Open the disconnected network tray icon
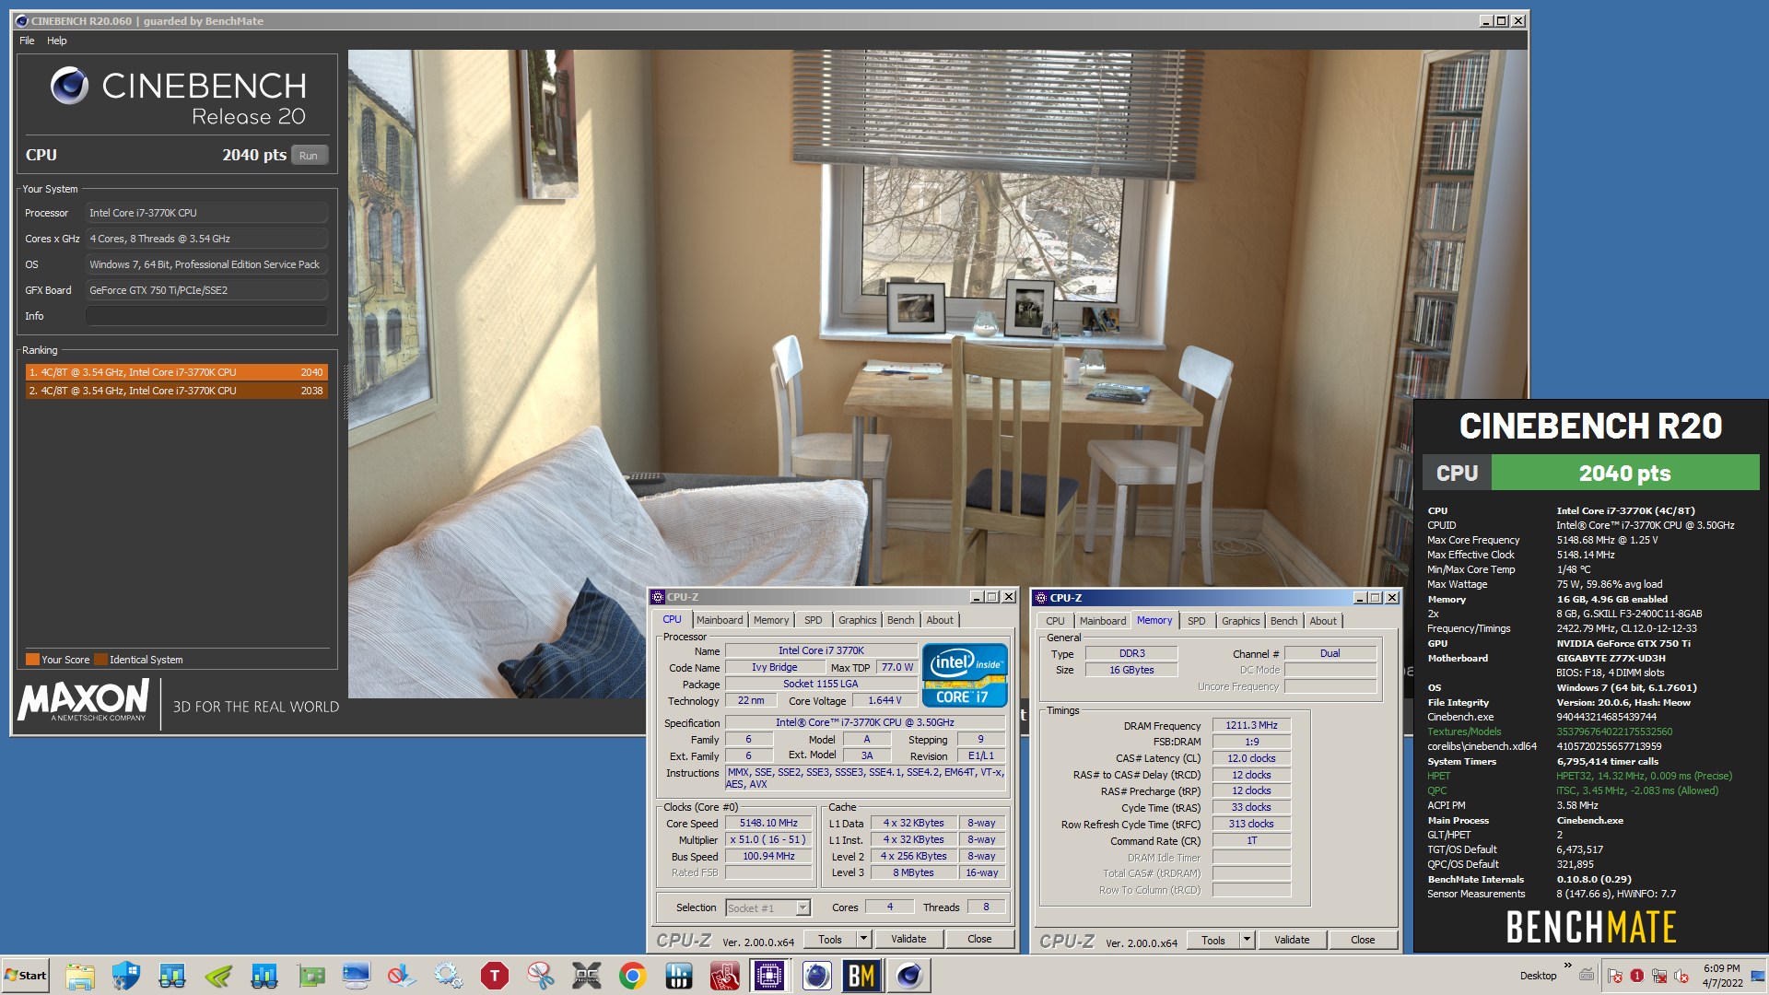The height and width of the screenshot is (995, 1769). click(1659, 976)
